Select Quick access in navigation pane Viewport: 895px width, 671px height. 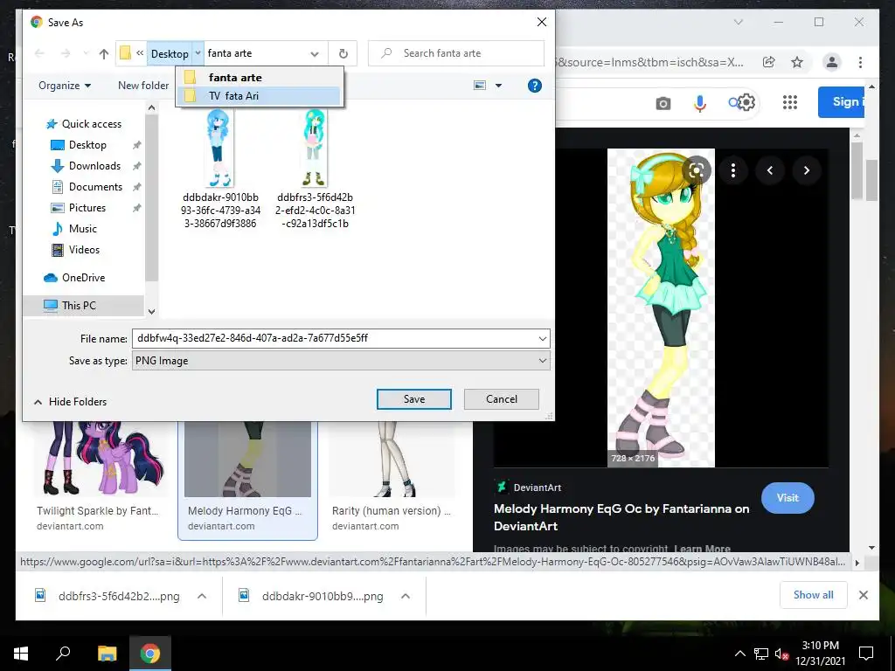84,124
